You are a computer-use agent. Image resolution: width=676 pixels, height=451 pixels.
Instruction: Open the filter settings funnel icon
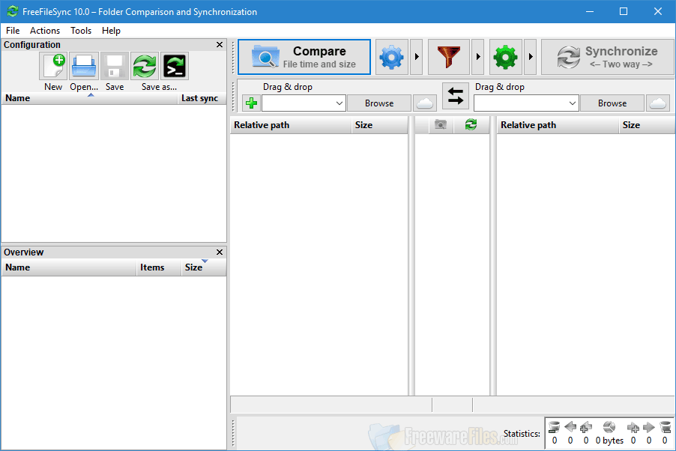(448, 56)
